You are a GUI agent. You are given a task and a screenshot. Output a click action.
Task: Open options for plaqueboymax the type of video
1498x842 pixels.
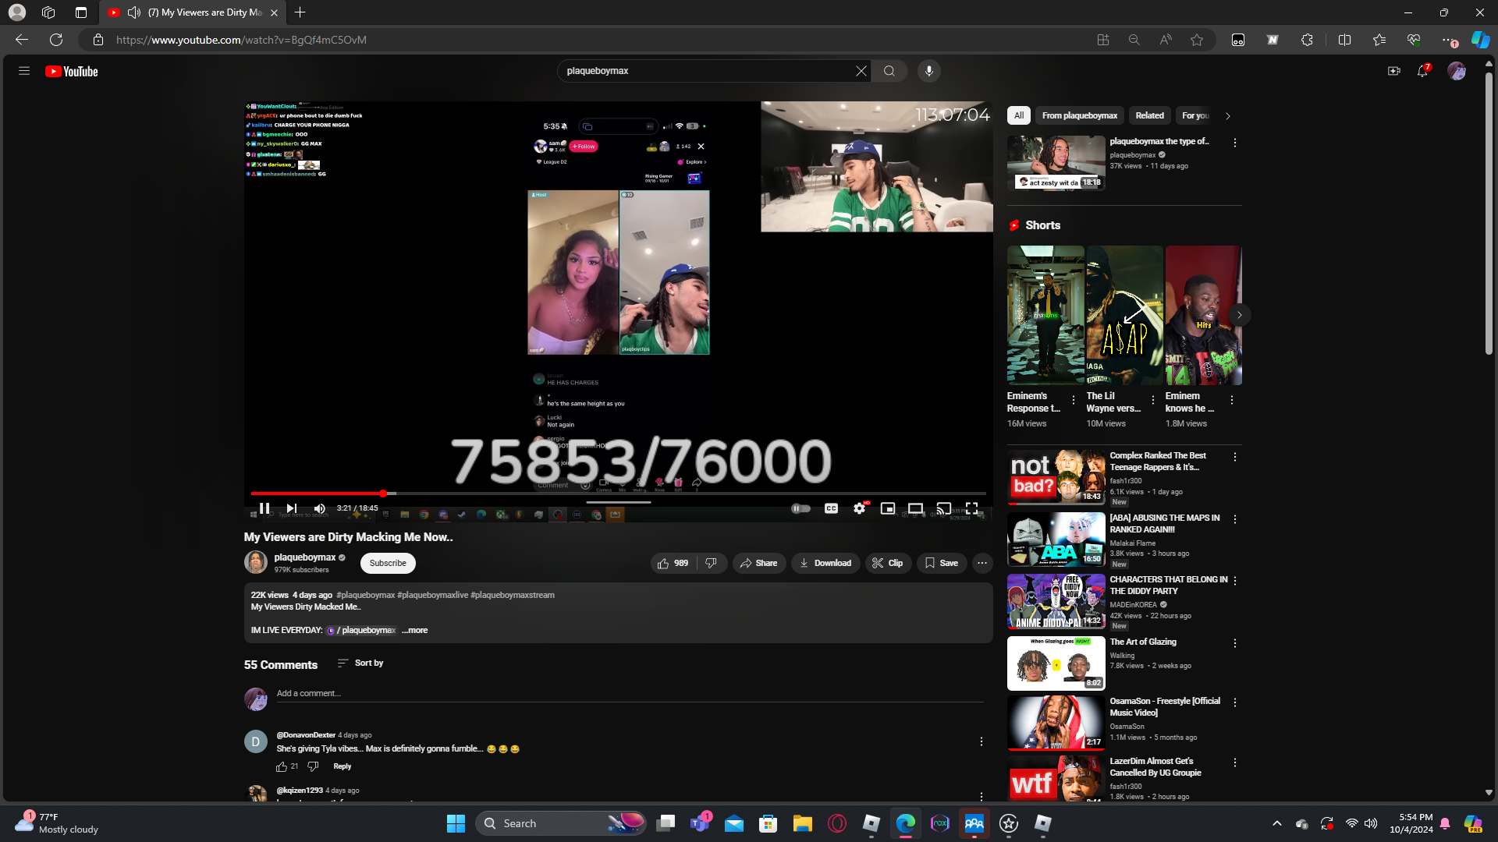coord(1234,143)
